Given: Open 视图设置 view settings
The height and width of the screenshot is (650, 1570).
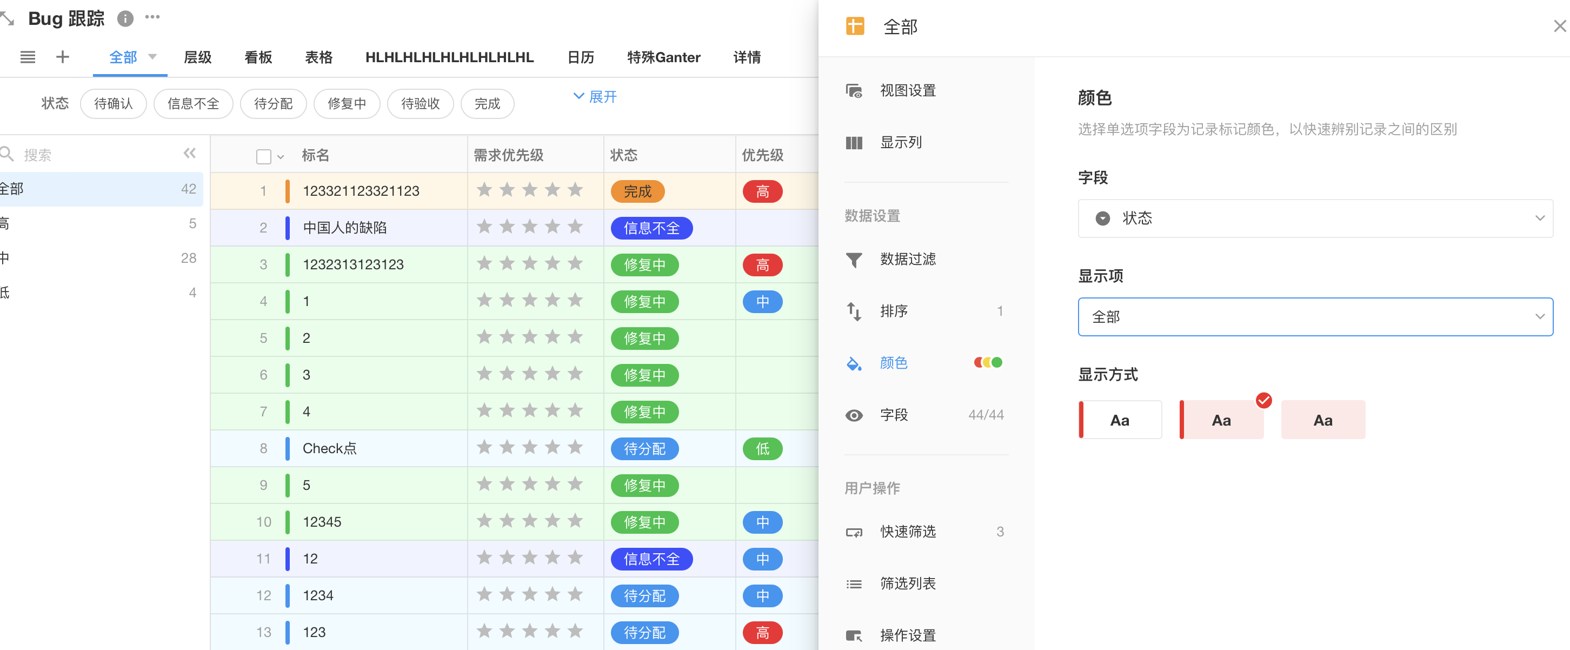Looking at the screenshot, I should tap(907, 91).
